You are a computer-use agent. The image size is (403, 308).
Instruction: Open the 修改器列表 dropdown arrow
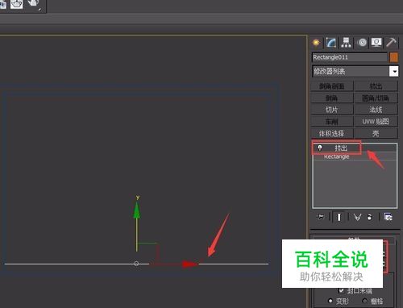point(394,71)
